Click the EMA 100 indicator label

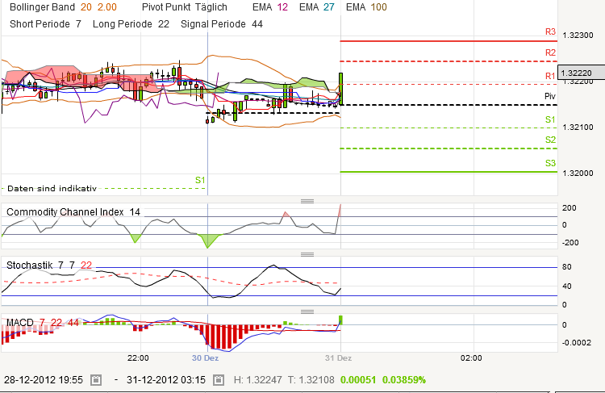pyautogui.click(x=365, y=6)
